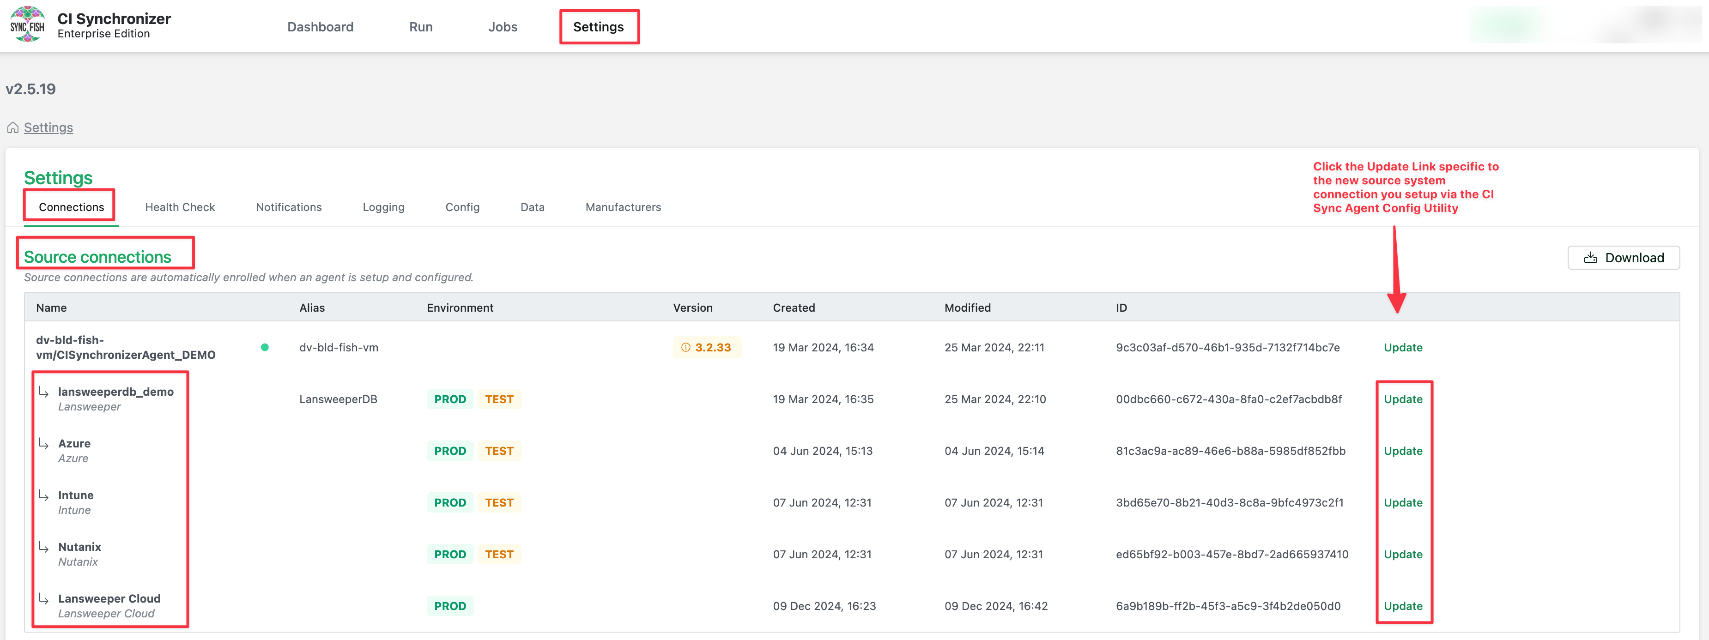Click the Environment column header
Screen dimensions: 1709x640
(460, 307)
